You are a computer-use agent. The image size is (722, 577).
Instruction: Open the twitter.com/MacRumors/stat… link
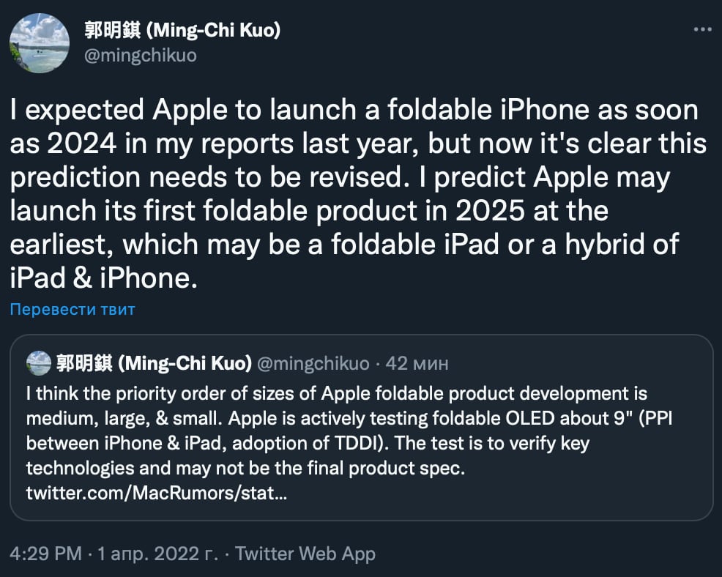pos(156,494)
